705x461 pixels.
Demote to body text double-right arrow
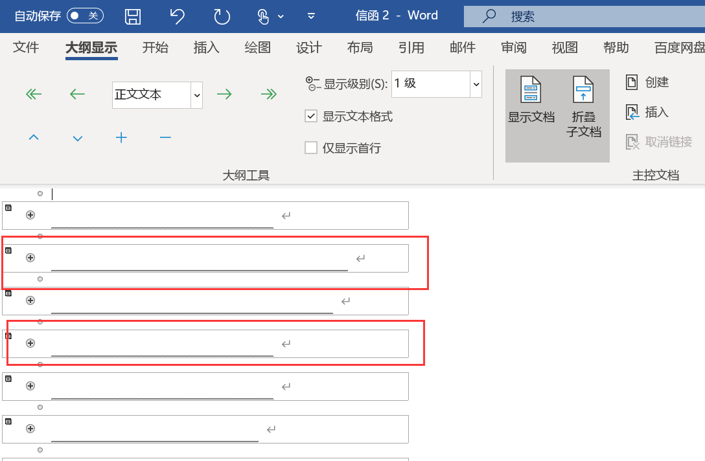point(268,94)
